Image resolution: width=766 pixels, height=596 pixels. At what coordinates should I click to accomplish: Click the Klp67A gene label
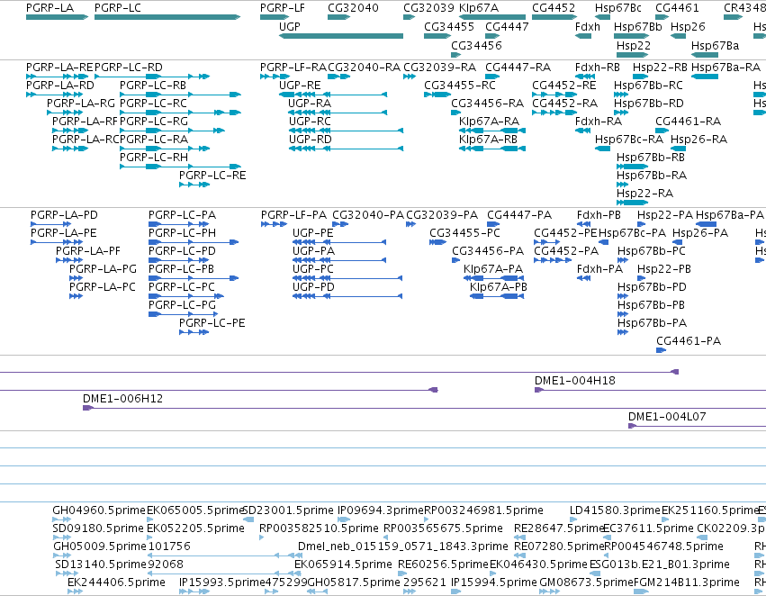(479, 8)
